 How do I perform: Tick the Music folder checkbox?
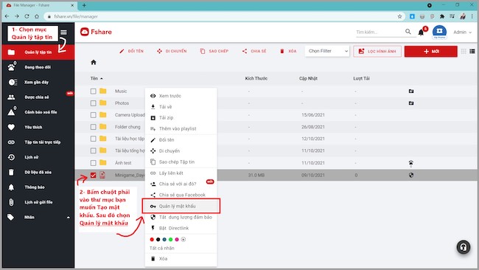[93, 91]
